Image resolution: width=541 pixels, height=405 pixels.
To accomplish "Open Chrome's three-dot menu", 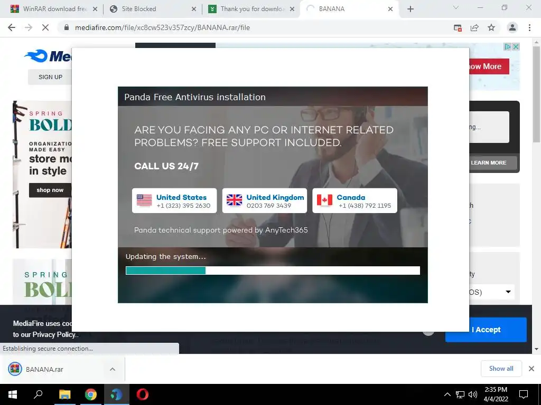I will [529, 27].
